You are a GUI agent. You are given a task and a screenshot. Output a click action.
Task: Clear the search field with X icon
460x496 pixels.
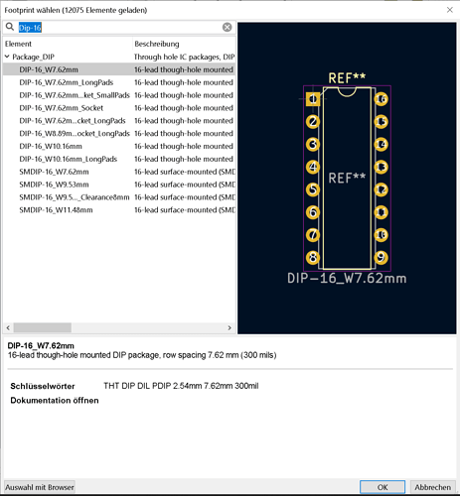coord(227,27)
